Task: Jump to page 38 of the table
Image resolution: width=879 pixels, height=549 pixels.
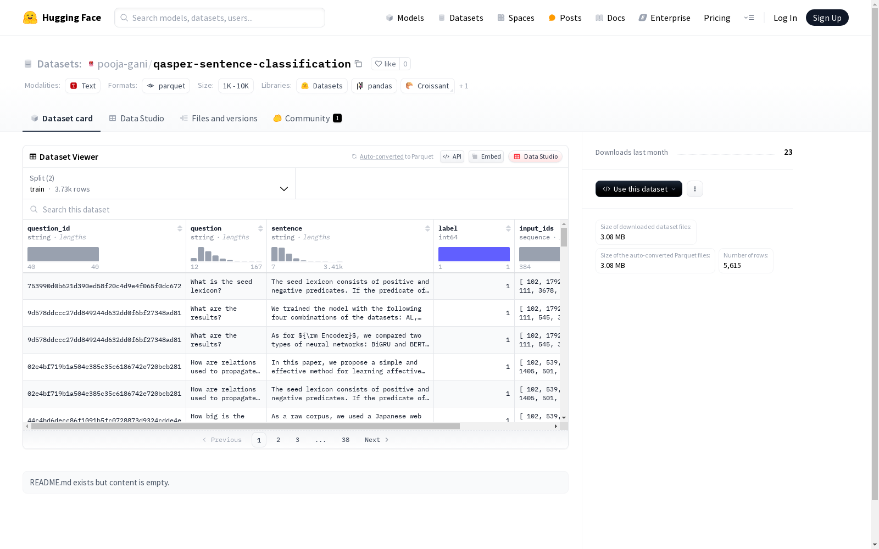Action: (x=346, y=440)
